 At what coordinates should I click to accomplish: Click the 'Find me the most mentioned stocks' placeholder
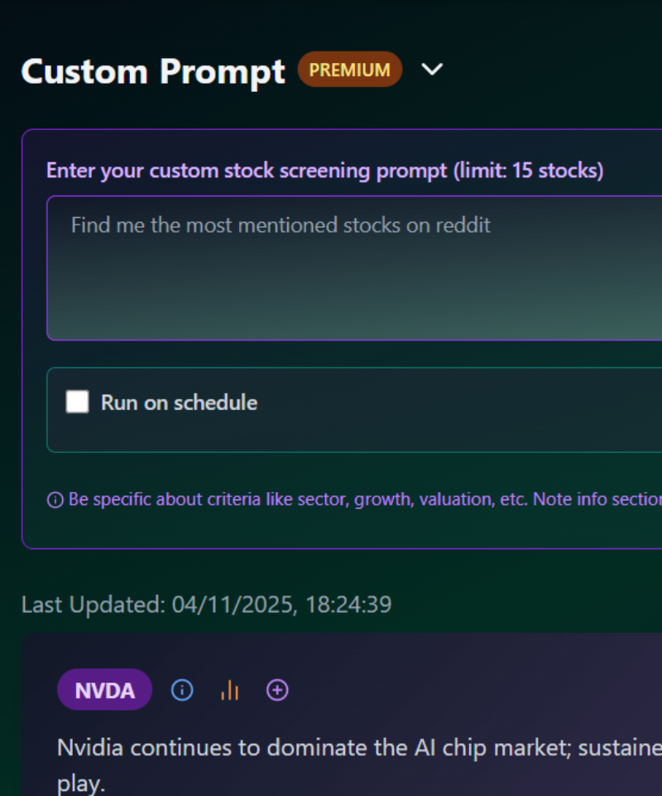point(281,225)
